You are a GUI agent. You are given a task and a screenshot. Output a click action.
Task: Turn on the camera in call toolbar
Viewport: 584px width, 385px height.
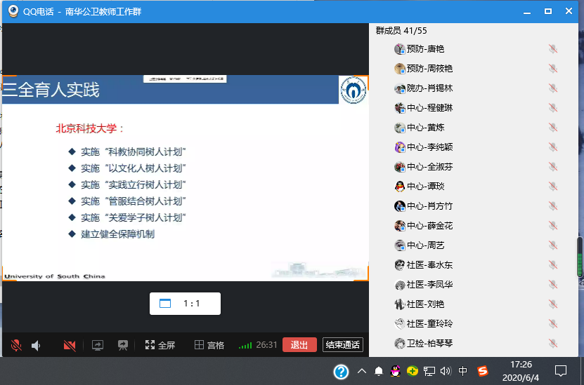[x=70, y=345]
